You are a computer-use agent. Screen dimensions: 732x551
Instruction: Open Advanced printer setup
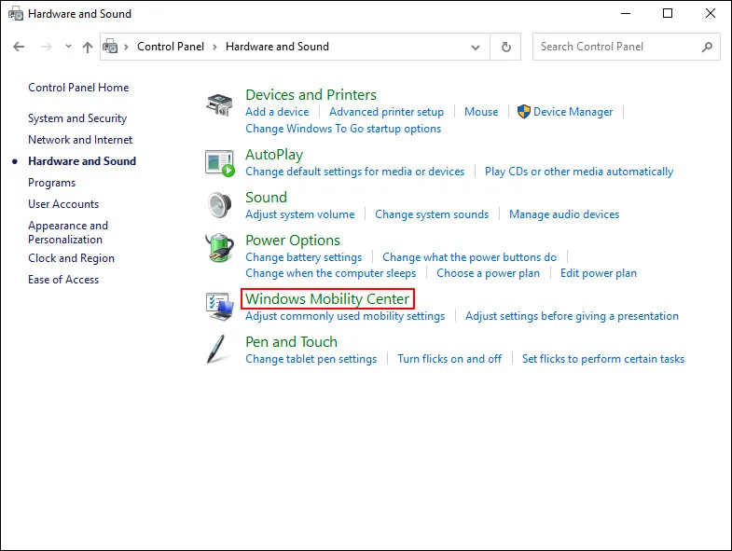387,112
